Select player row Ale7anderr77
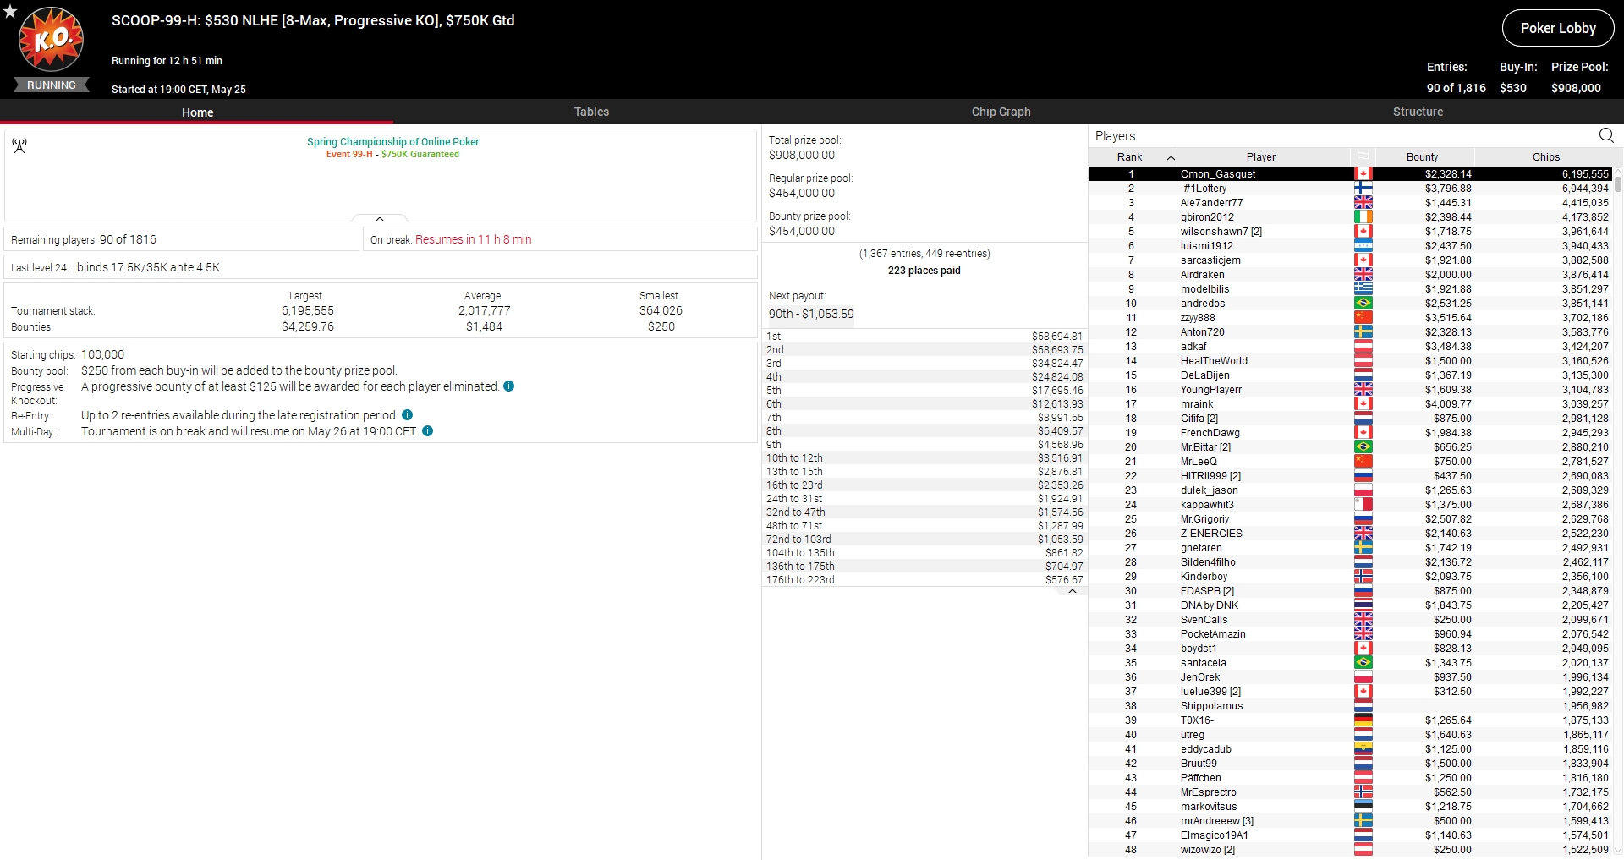1624x860 pixels. click(x=1351, y=203)
